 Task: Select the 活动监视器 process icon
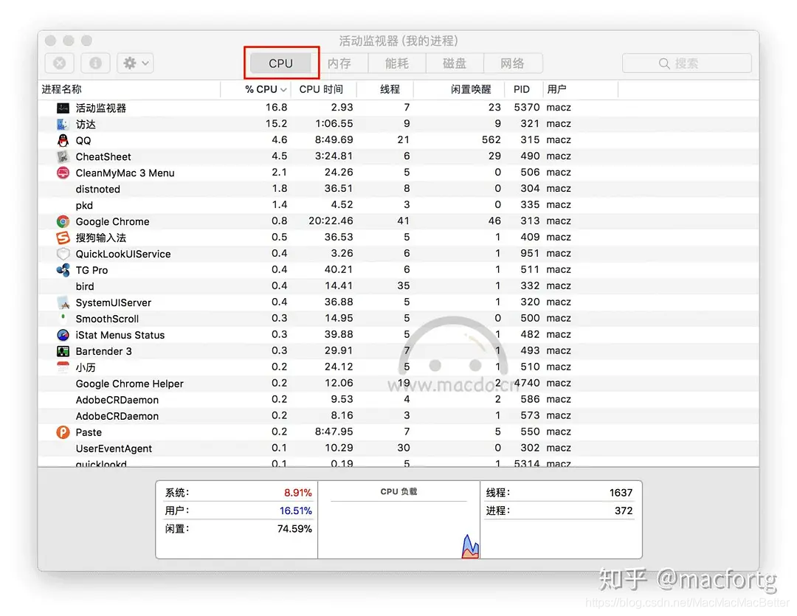[63, 108]
